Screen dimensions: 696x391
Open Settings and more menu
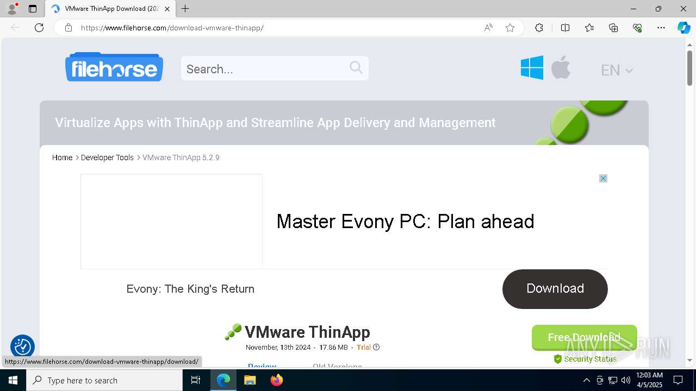661,28
